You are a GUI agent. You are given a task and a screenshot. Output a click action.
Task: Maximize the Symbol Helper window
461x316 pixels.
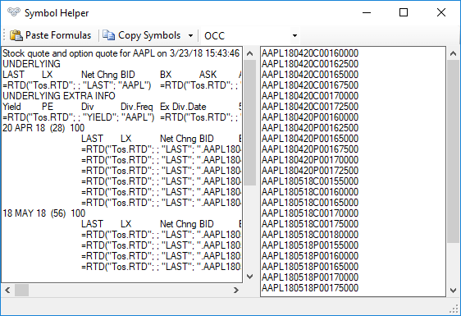(x=404, y=12)
